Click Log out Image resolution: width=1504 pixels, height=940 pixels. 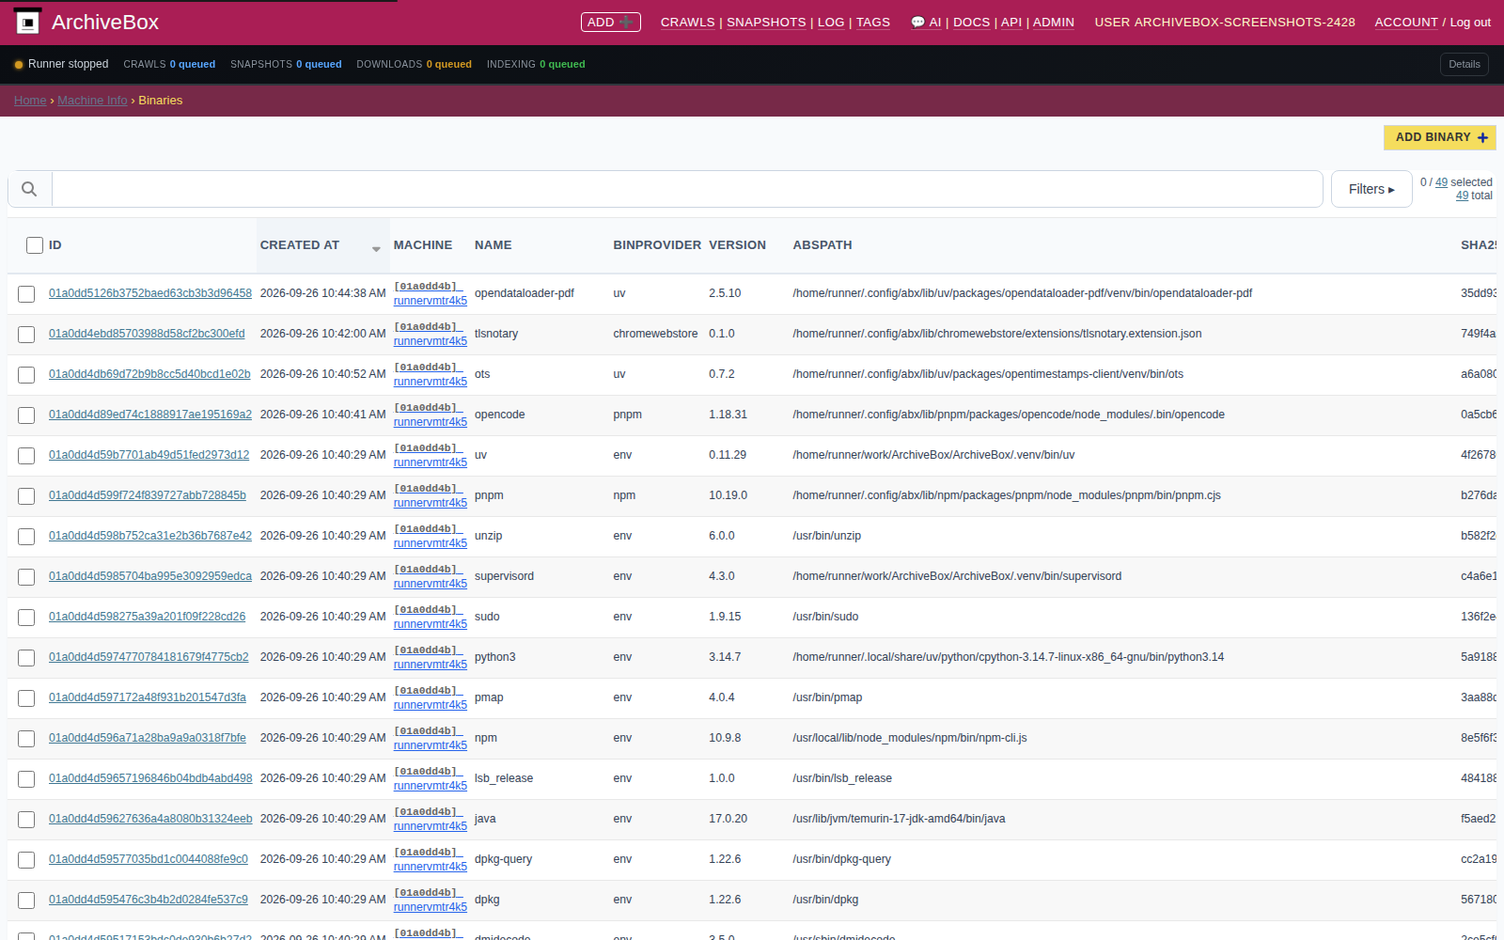1470,23
